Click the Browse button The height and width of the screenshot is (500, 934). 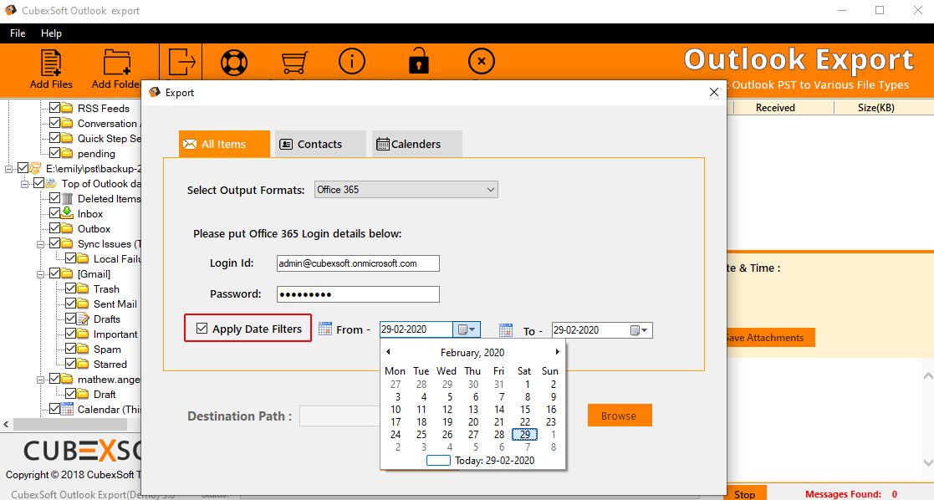(x=619, y=416)
